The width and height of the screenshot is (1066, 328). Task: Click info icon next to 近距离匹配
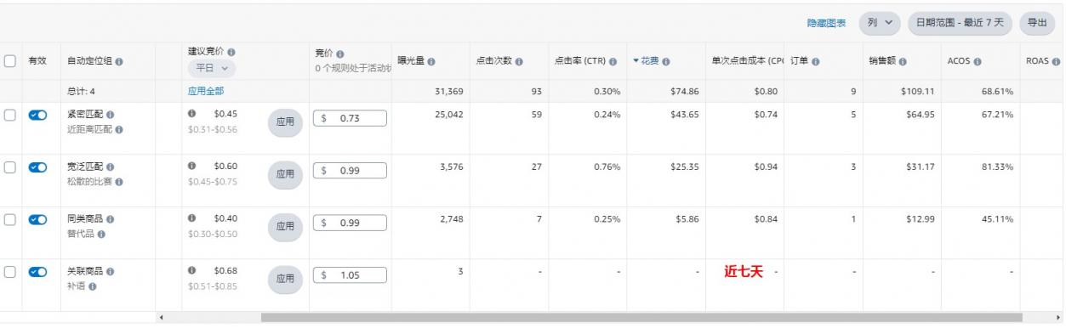pyautogui.click(x=119, y=130)
